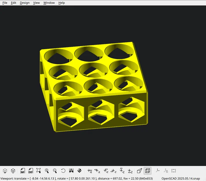
Task: Click the Preview icon in the toolbar
Action: (5, 171)
